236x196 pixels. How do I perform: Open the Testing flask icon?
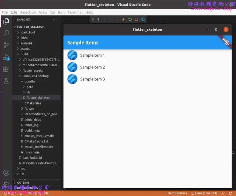click(x=6, y=81)
